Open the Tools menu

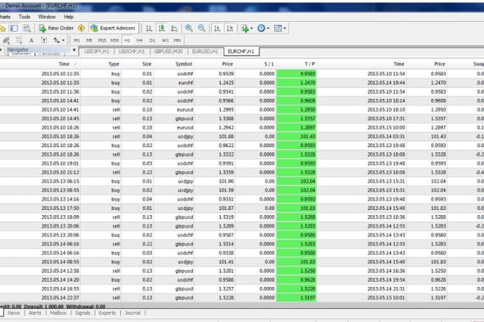coord(24,17)
